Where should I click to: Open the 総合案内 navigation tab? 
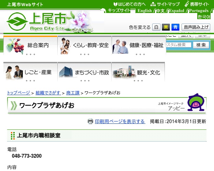click(30, 45)
